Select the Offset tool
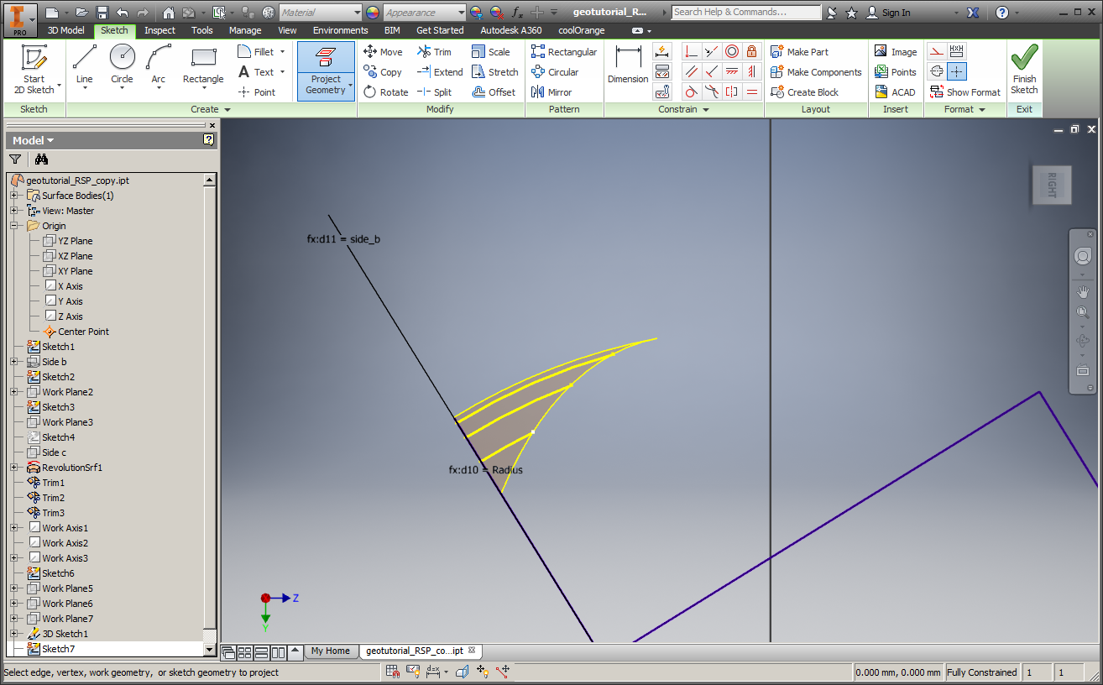Screen dimensions: 1103x685 [x=493, y=92]
